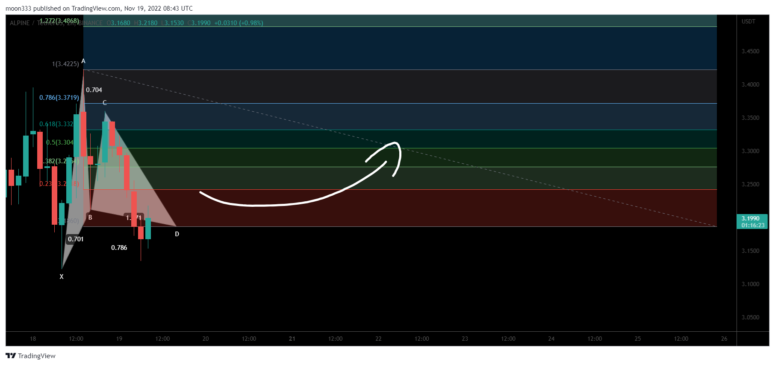Click the countdown timer 01:16:23
This screenshot has width=775, height=365.
point(753,225)
